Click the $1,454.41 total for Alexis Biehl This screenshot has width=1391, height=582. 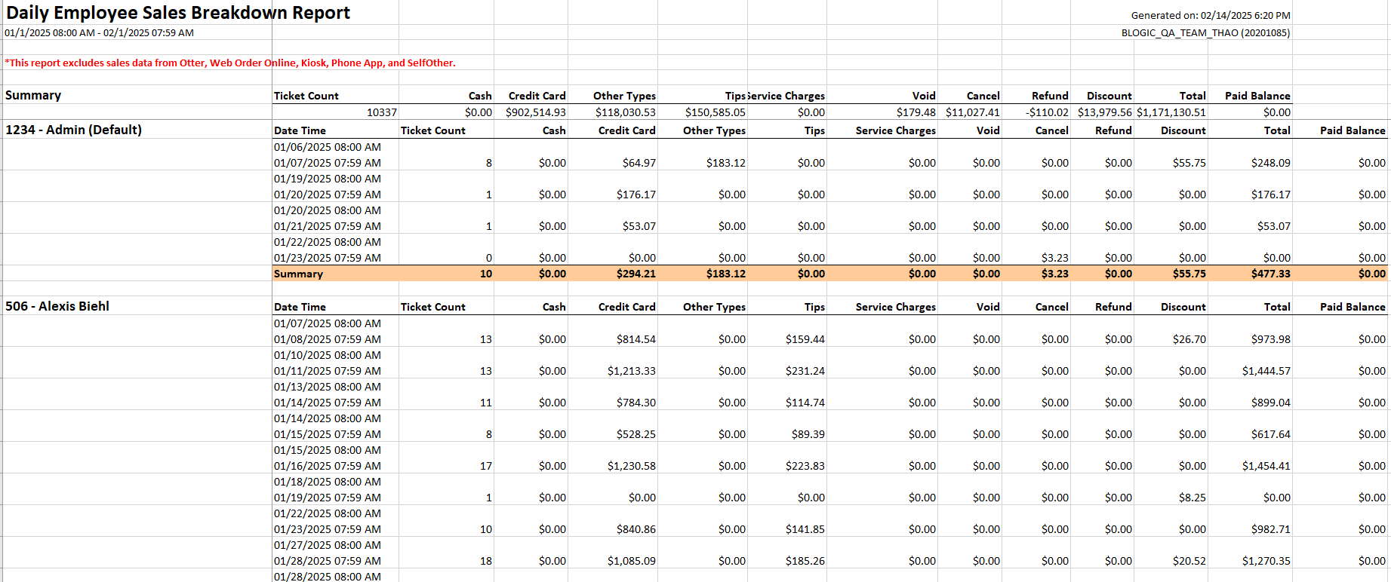coord(1266,466)
